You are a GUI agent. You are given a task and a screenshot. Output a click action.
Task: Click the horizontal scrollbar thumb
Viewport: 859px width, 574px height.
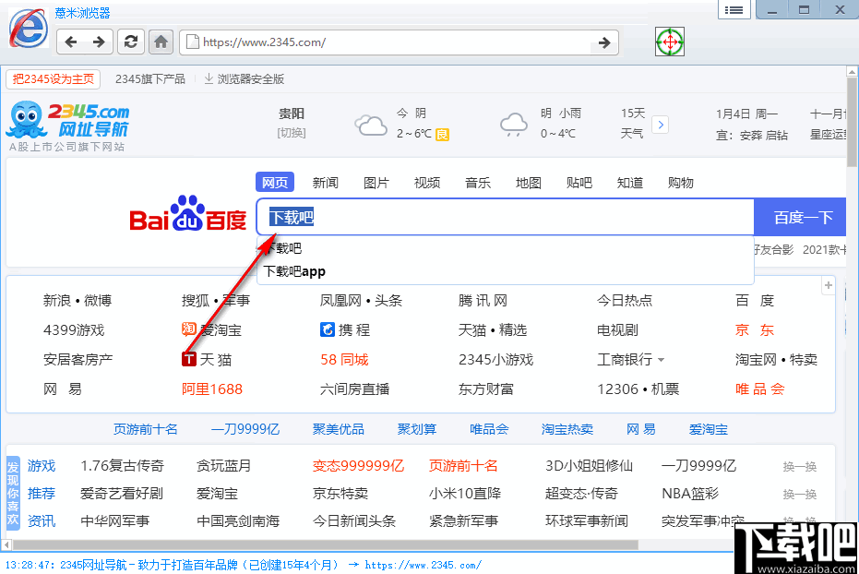pyautogui.click(x=326, y=545)
